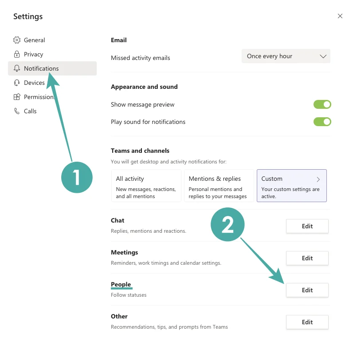
Task: Expand the Custom notification settings
Action: [x=291, y=186]
